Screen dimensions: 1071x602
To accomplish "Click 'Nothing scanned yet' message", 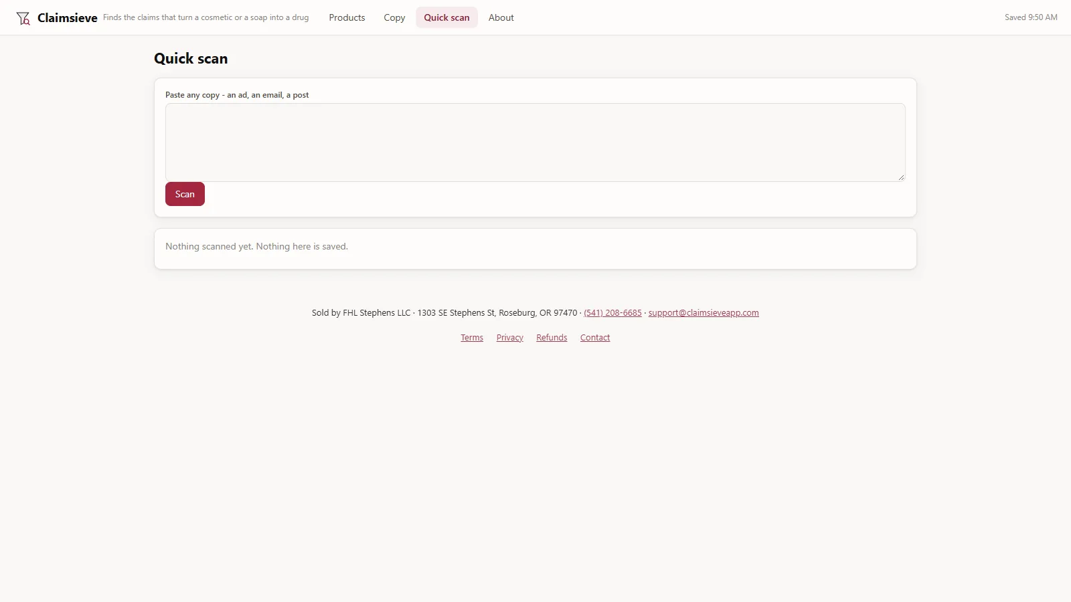I will click(256, 246).
